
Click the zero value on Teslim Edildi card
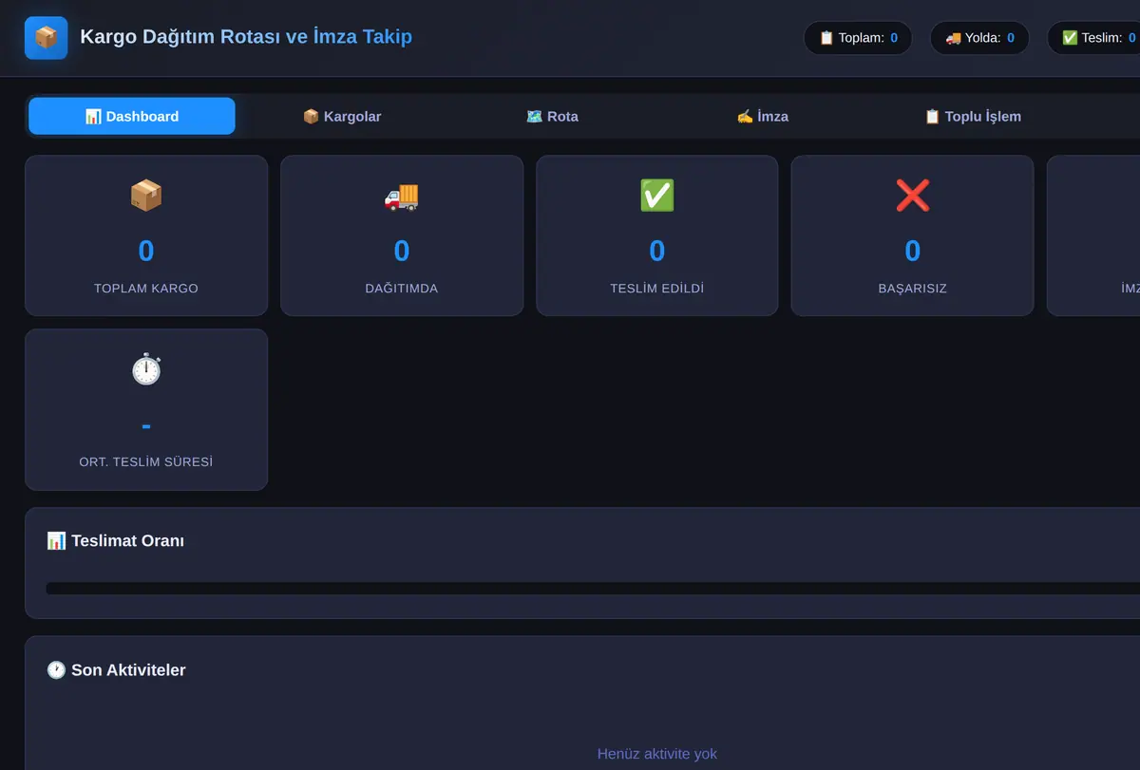coord(657,251)
